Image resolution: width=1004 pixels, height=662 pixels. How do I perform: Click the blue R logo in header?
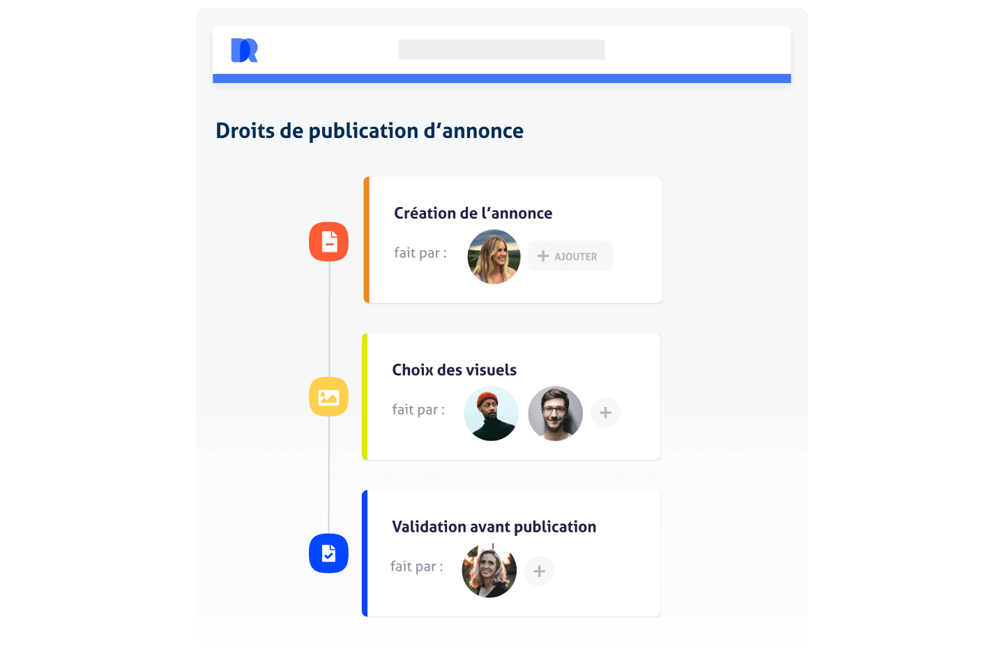244,50
